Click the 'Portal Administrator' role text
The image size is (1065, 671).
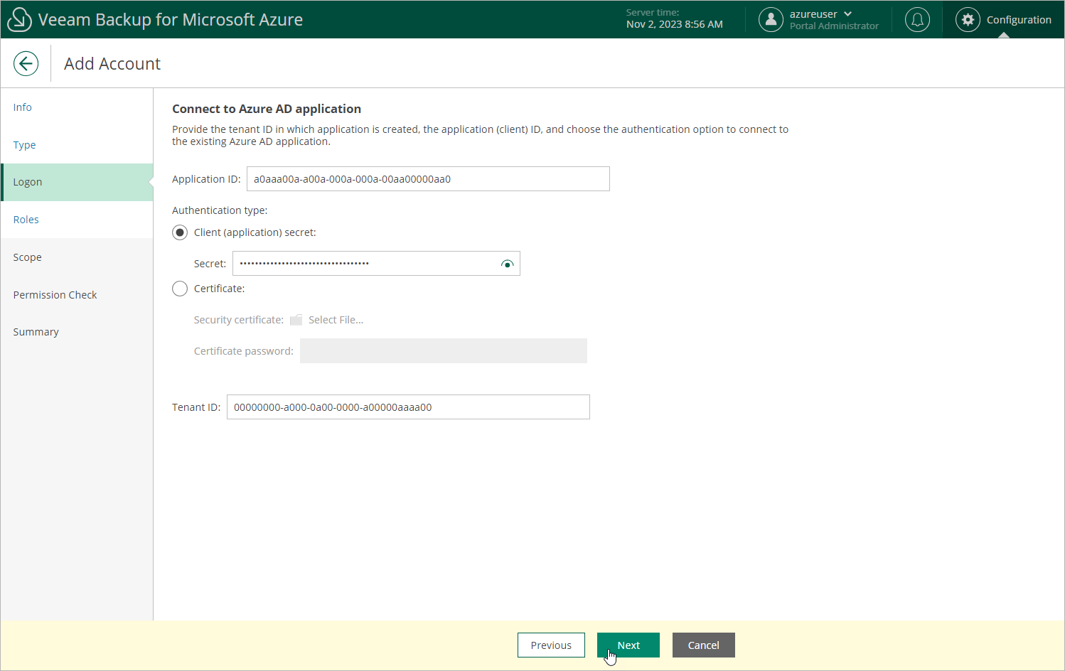pos(834,26)
